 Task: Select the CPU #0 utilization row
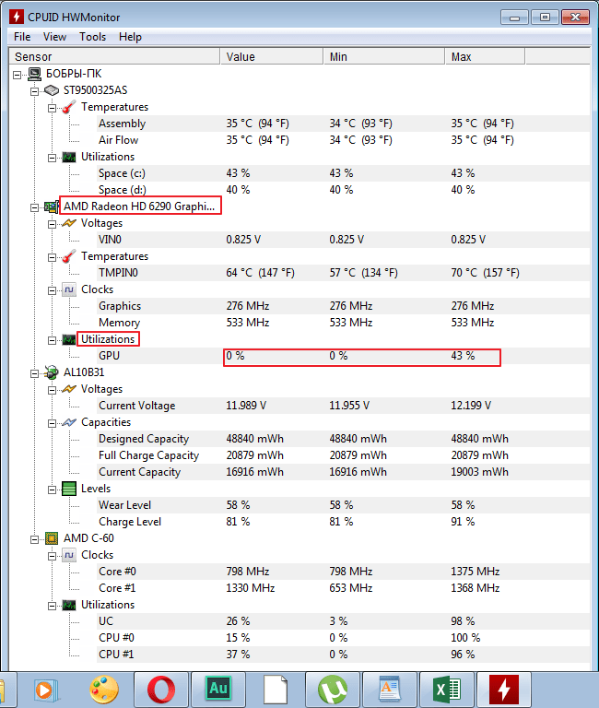tap(343, 638)
